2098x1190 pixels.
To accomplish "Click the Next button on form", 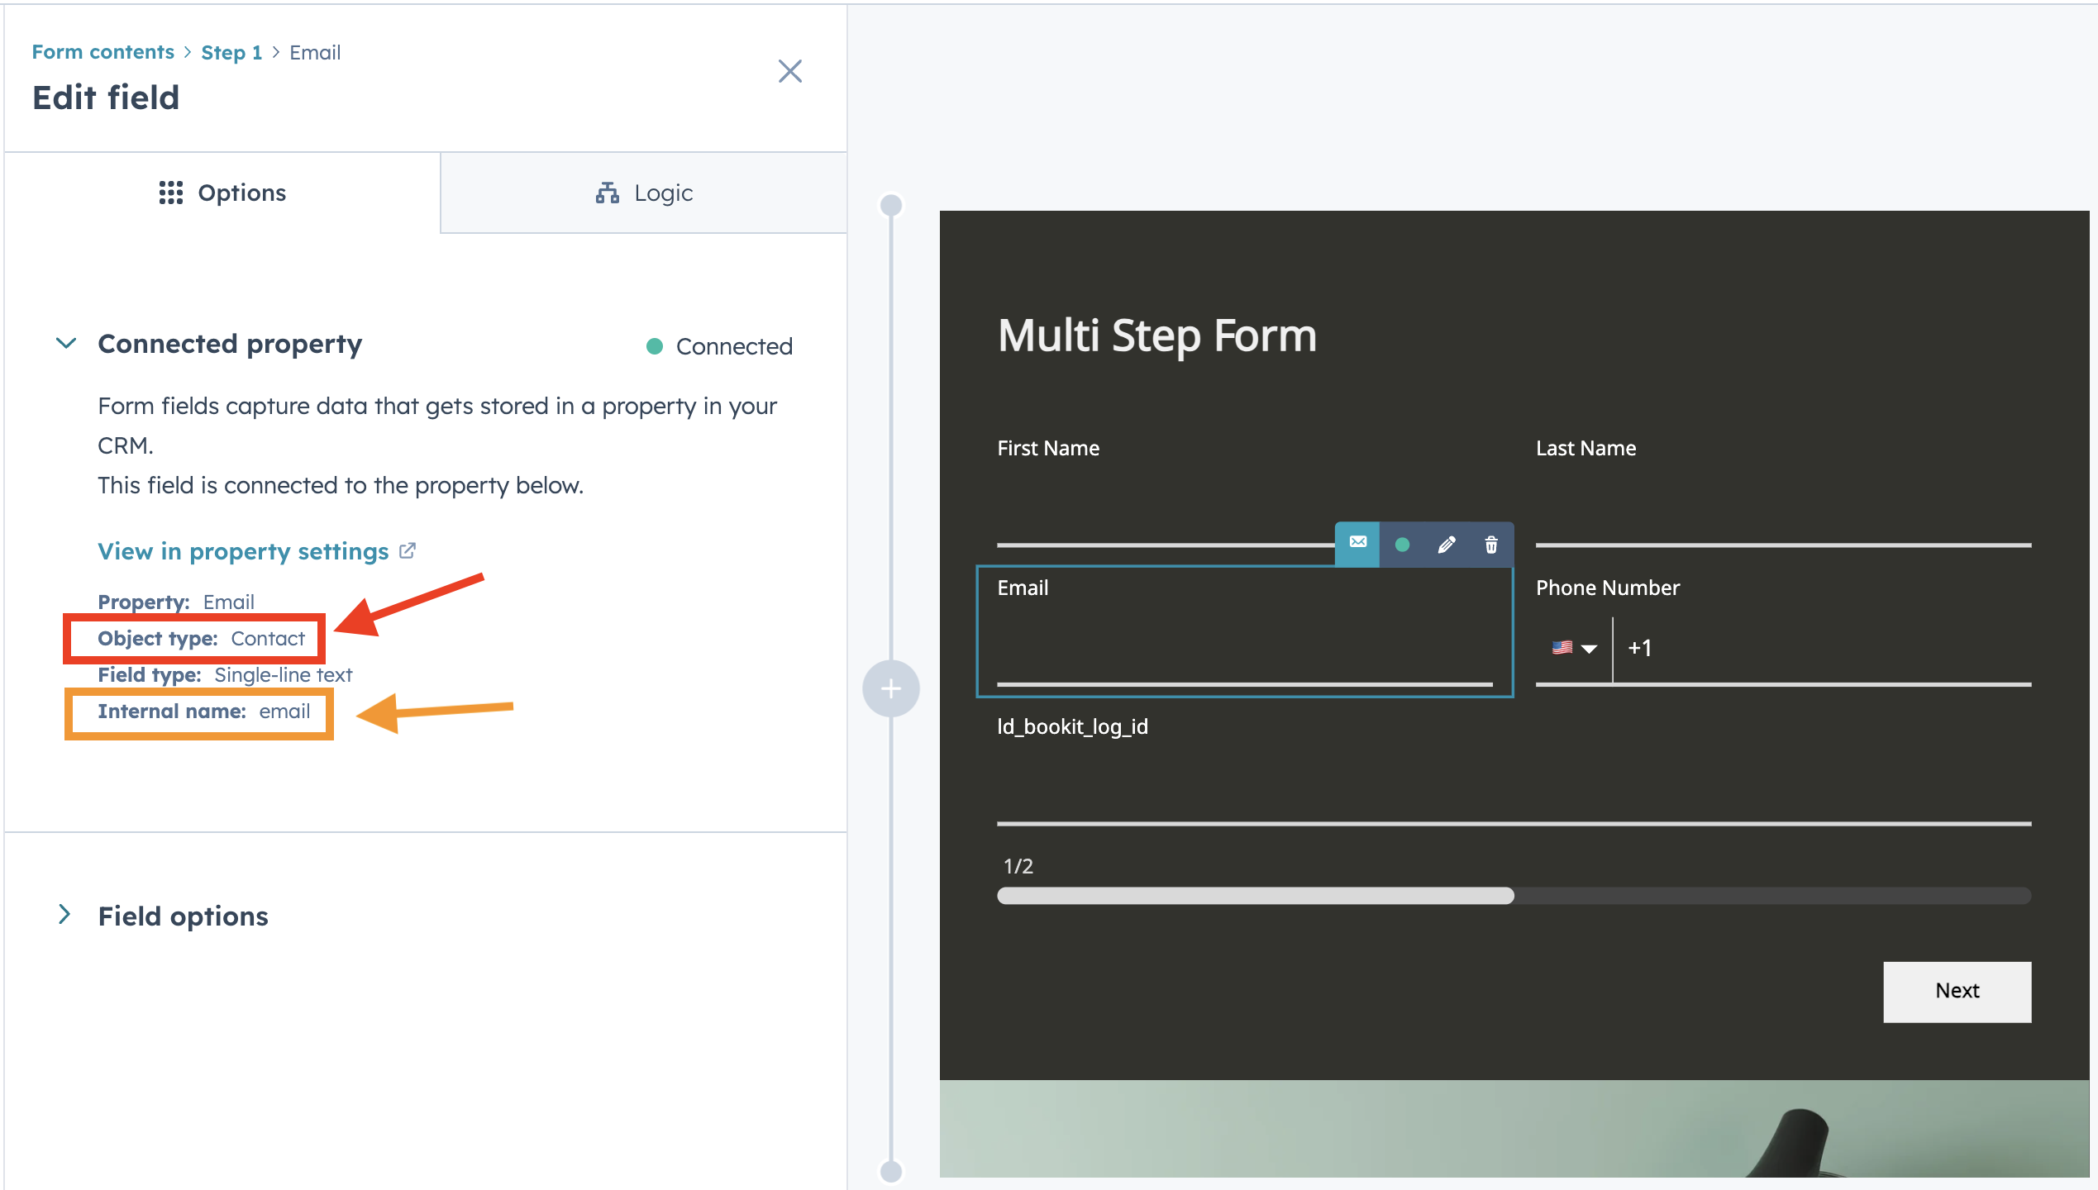I will [x=1957, y=991].
